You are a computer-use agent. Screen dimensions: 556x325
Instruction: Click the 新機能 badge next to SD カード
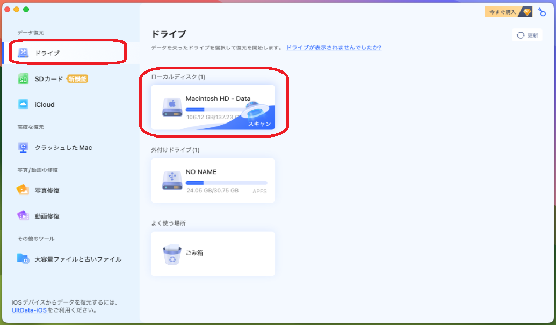78,78
